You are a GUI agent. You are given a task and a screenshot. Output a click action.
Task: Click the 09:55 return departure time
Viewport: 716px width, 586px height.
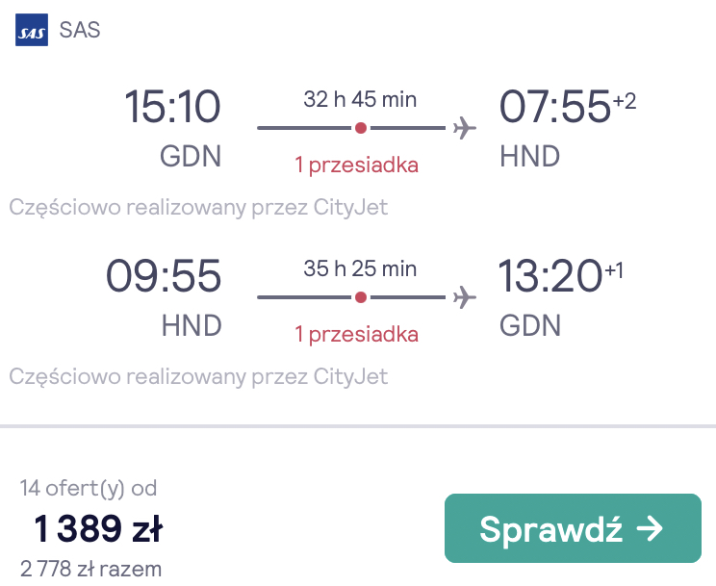164,276
